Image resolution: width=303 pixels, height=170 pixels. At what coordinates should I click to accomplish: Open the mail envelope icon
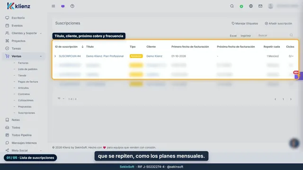pos(260,6)
